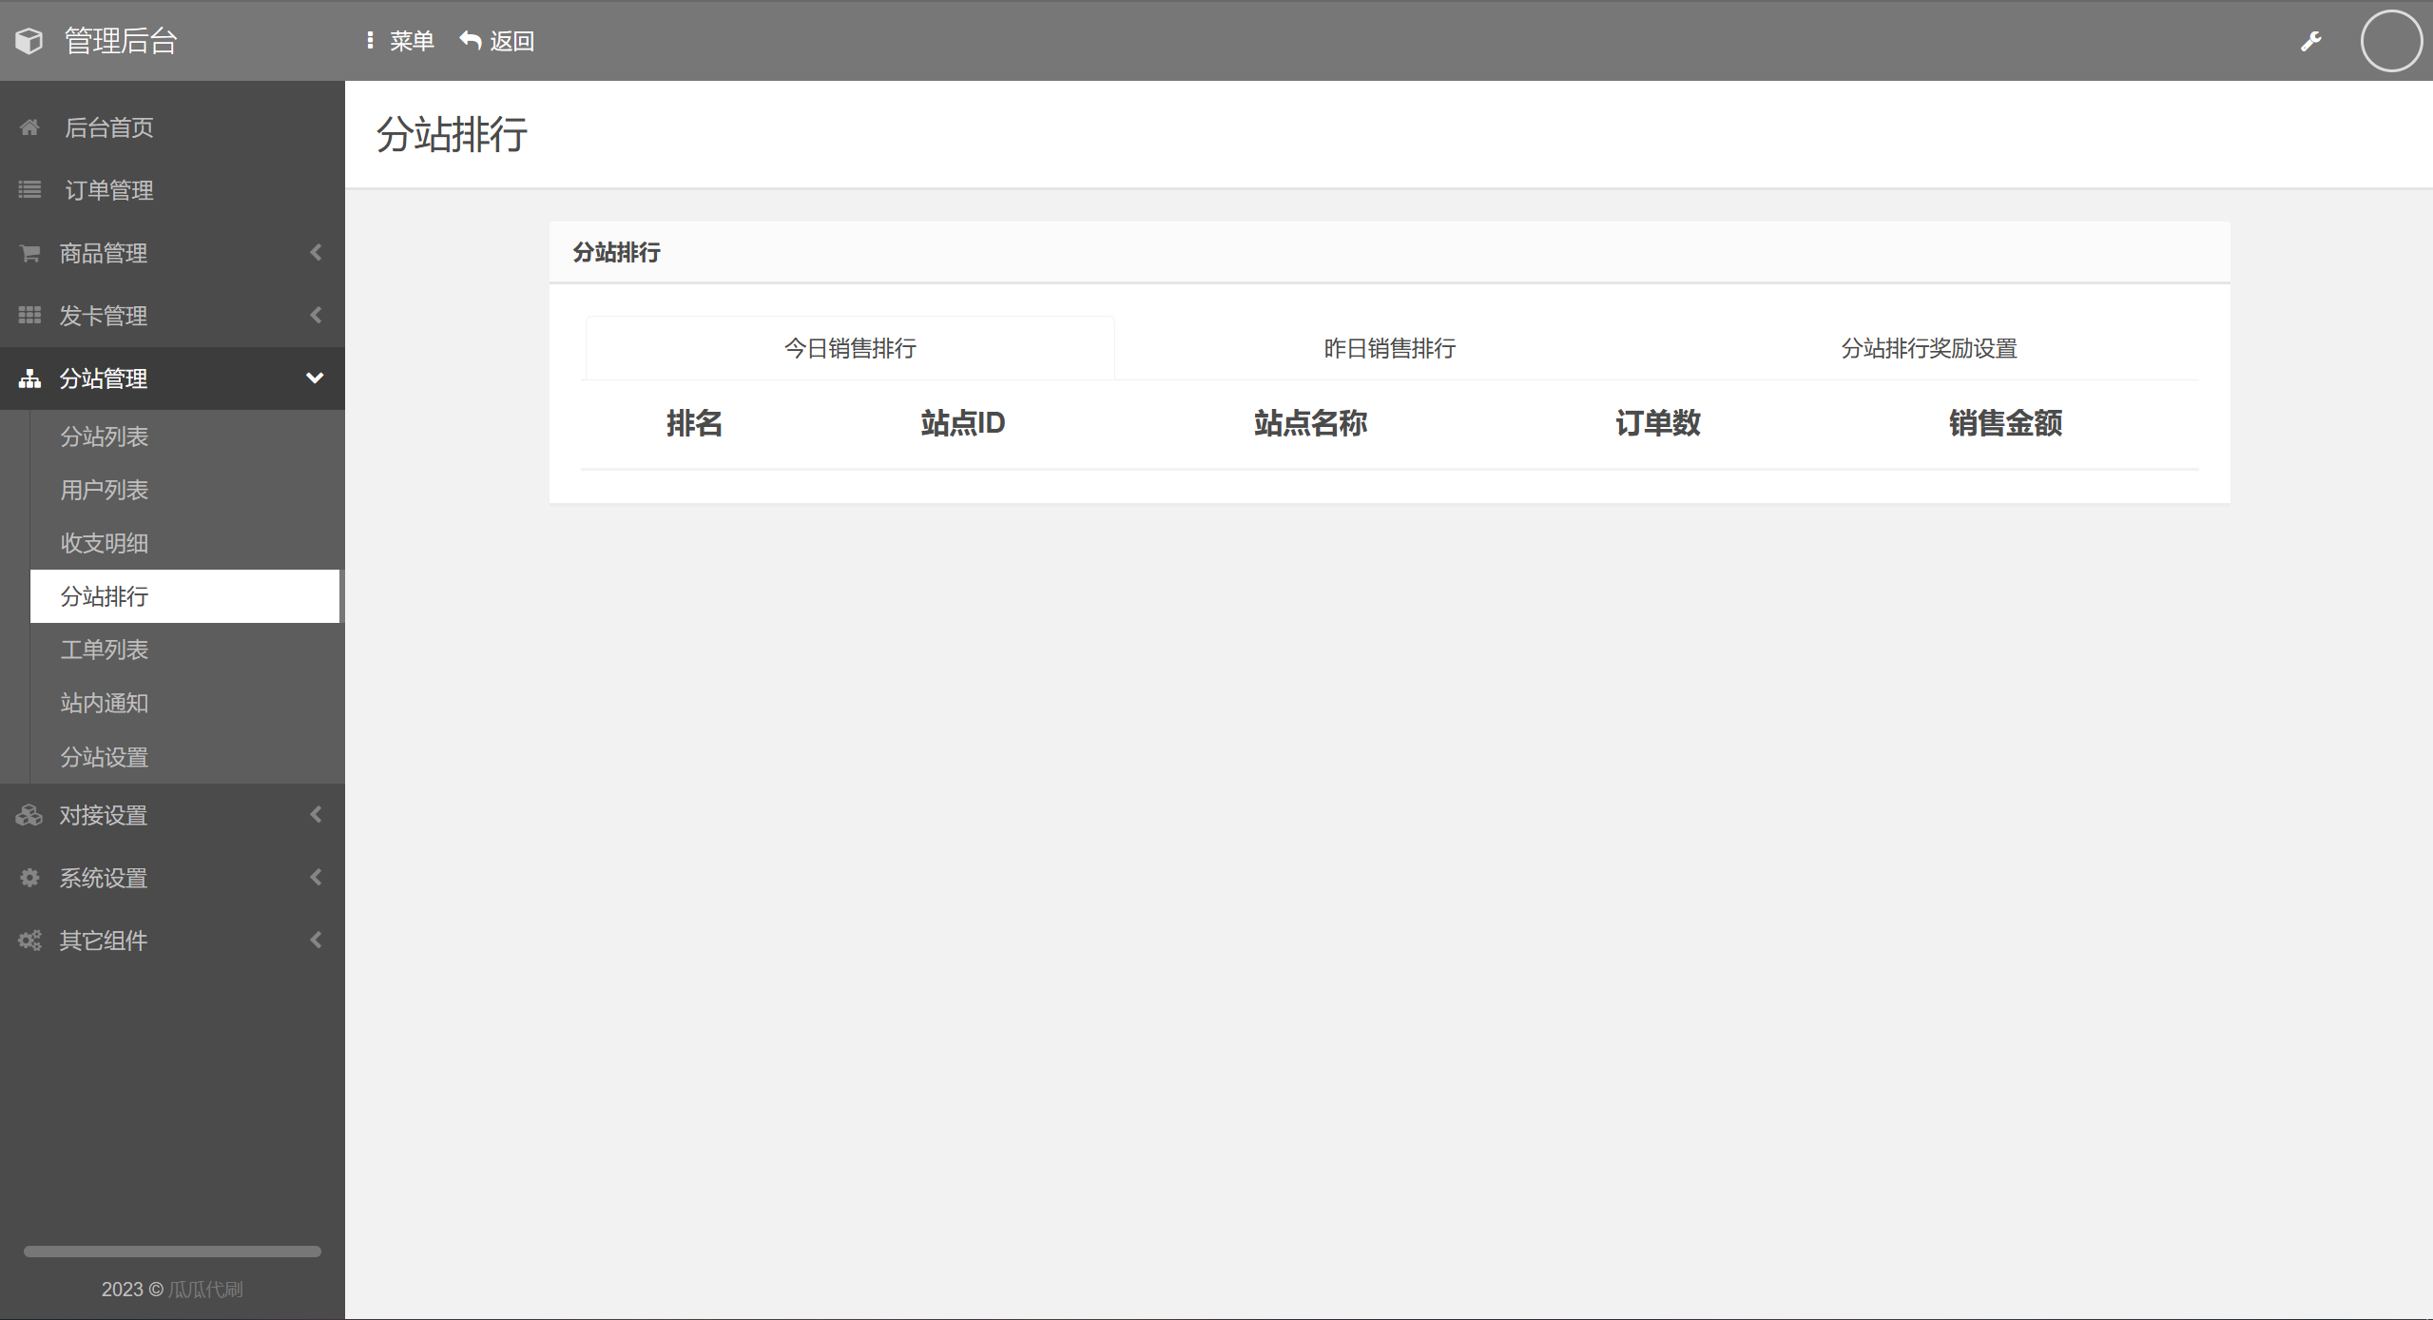Click the list icon beside 订单管理
The image size is (2433, 1320).
29,190
